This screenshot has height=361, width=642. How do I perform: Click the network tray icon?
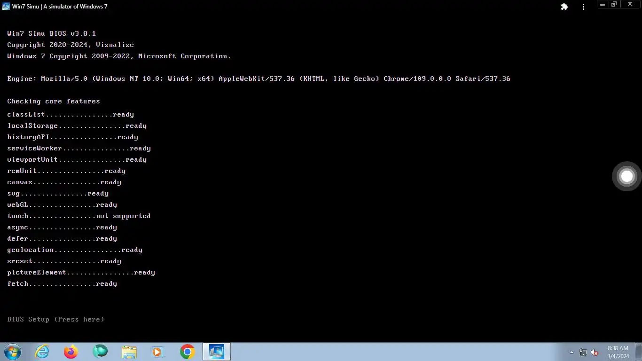coord(583,352)
